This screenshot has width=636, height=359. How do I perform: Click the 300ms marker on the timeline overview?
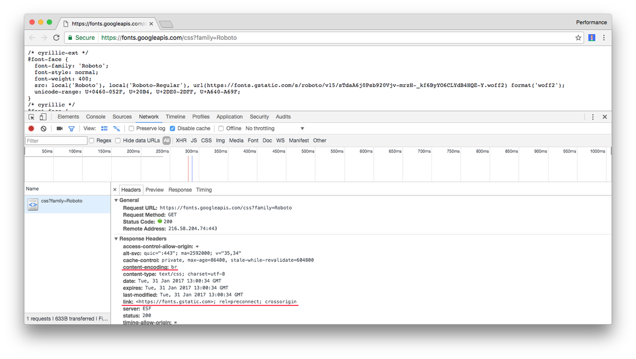(191, 151)
